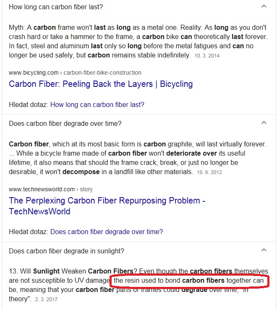Click the "Does carbon fiber degrade in sunlight?" header
Image resolution: width=277 pixels, height=310 pixels.
66,251
